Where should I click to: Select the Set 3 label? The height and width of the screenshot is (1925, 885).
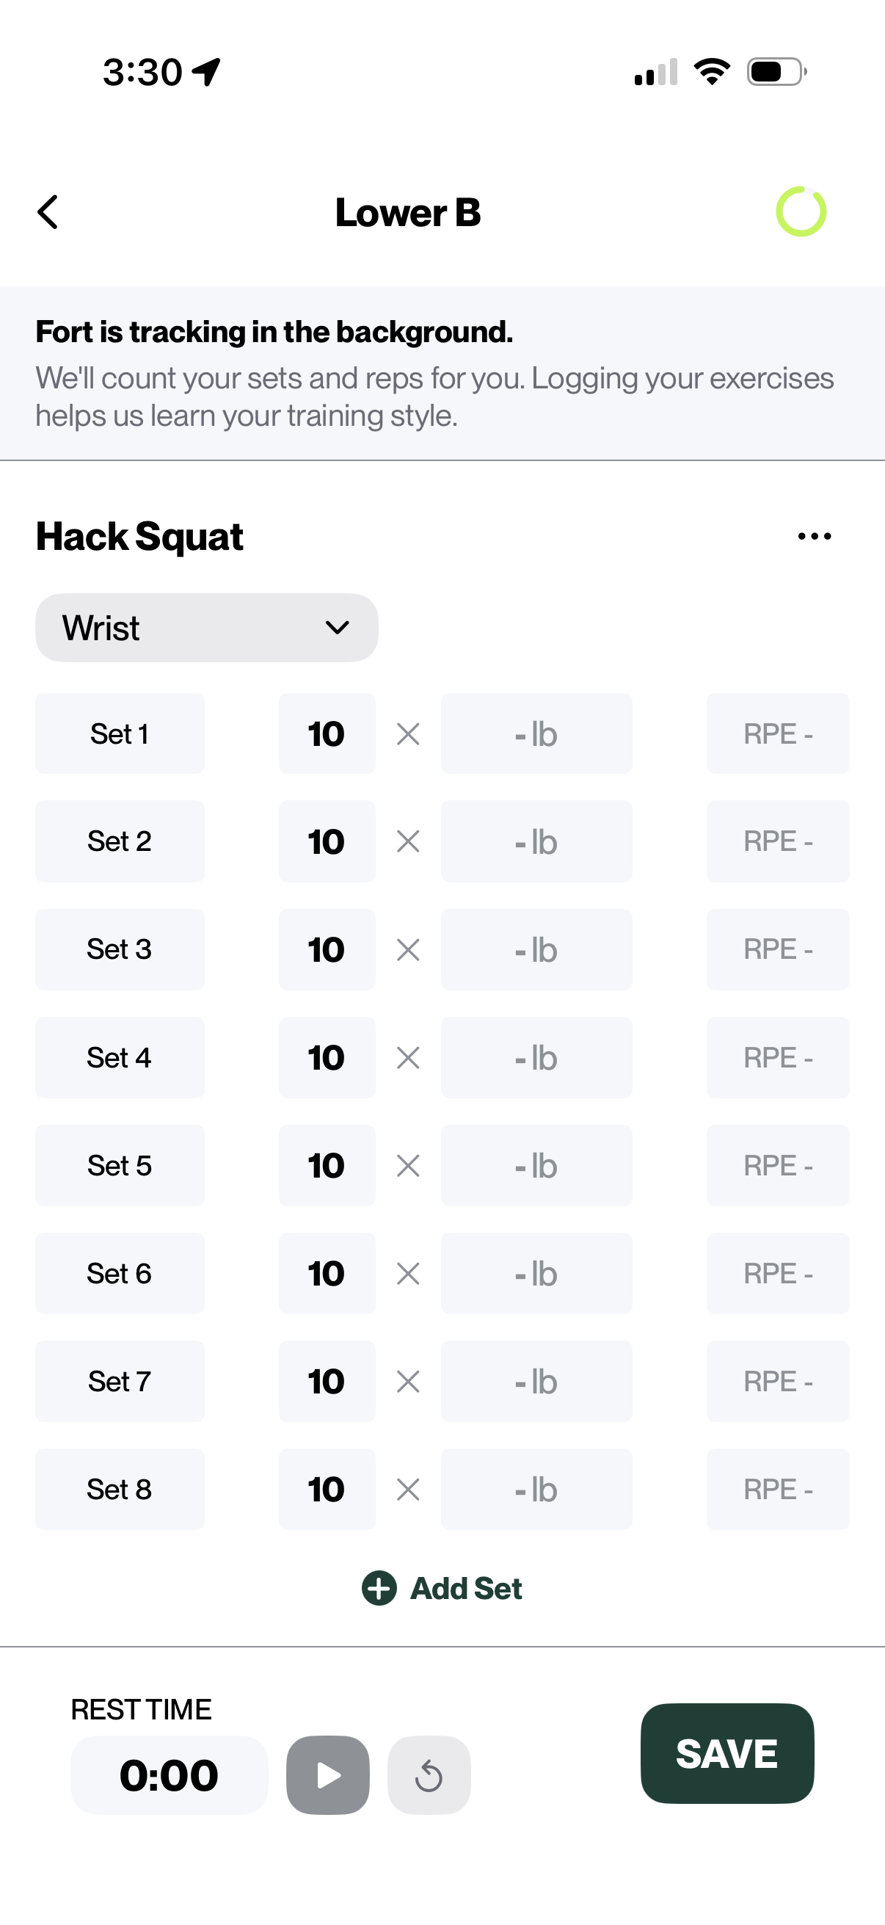coord(119,949)
